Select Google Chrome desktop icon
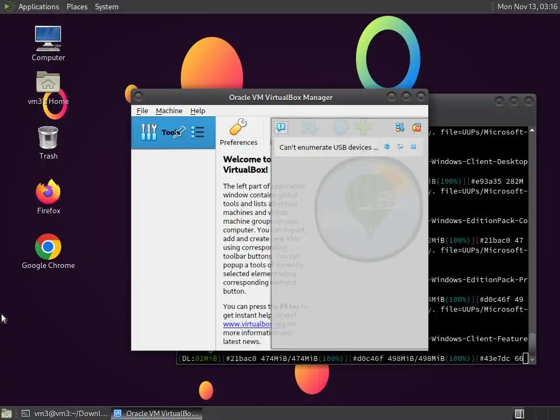560x420 pixels. click(48, 252)
